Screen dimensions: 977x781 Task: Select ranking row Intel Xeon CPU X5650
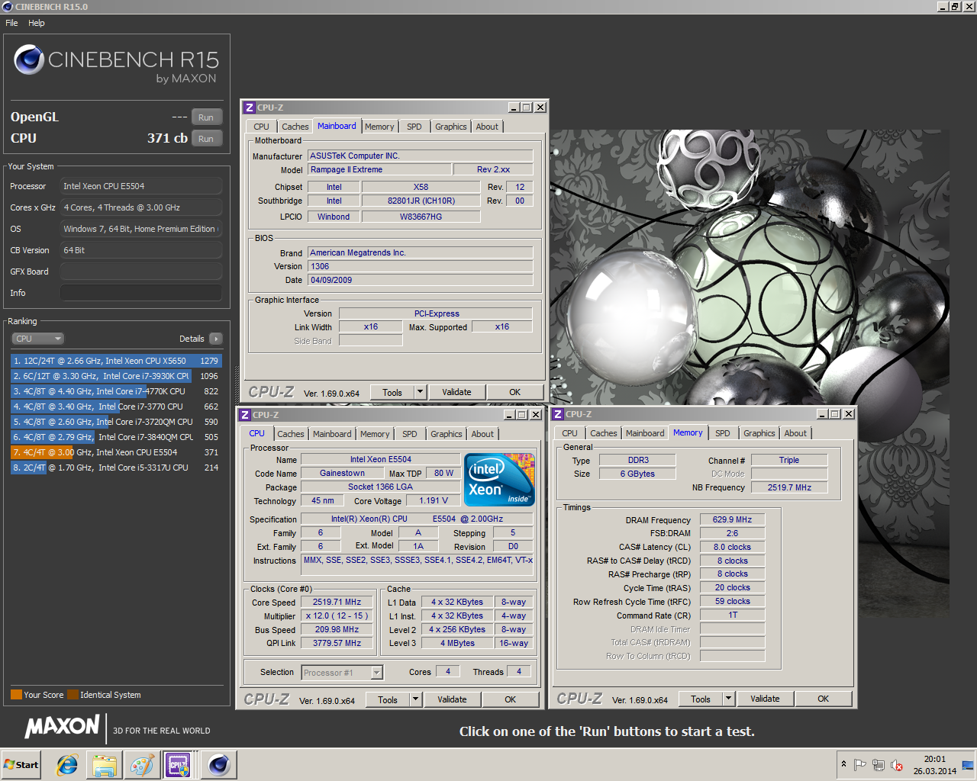115,361
